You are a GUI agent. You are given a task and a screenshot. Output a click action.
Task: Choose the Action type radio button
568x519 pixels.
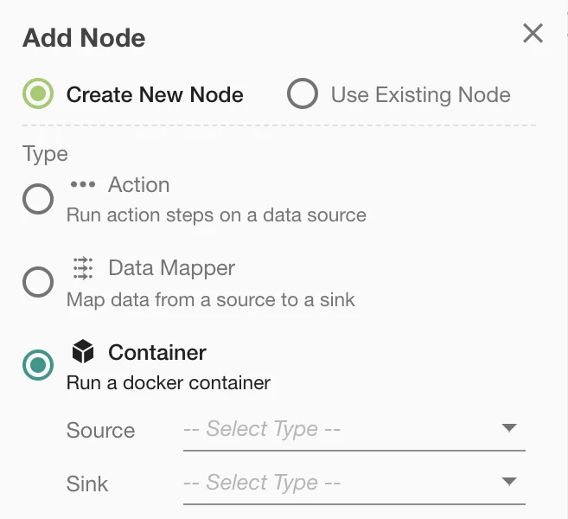pos(38,199)
